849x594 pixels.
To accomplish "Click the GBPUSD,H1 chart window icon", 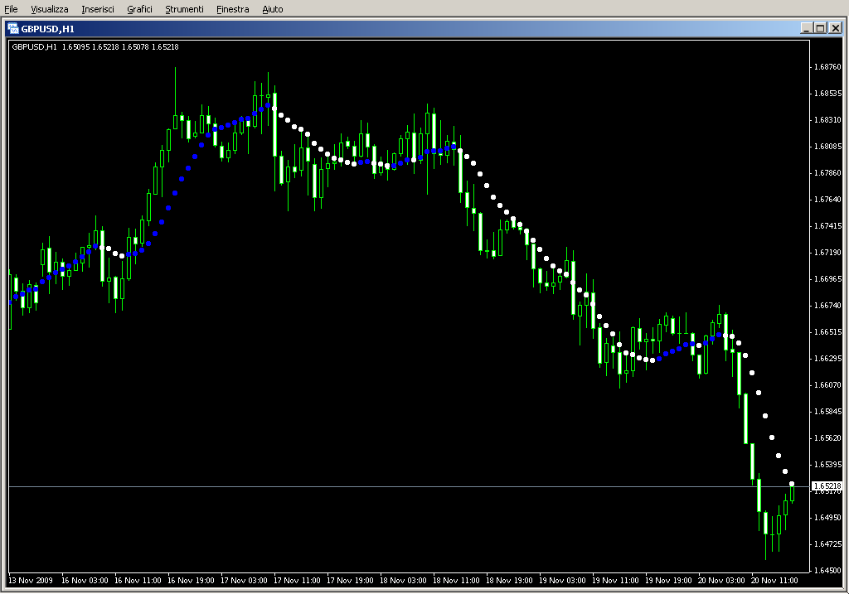I will pyautogui.click(x=13, y=28).
